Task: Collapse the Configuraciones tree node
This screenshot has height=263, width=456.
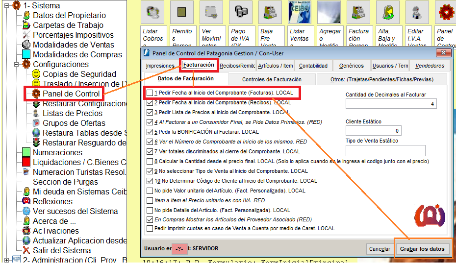Action: point(17,64)
